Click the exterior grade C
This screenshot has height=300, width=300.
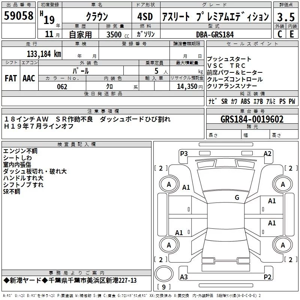coord(280,34)
